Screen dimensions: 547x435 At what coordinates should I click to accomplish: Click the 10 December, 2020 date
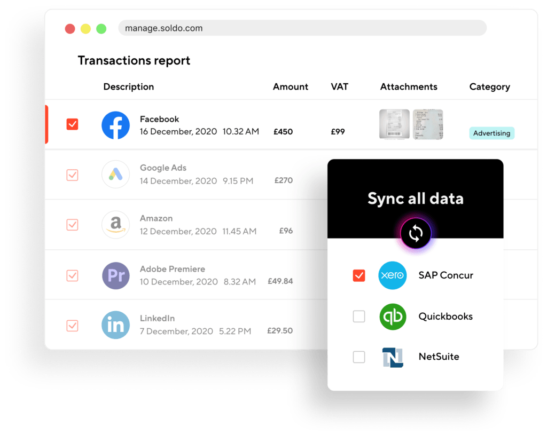(178, 282)
